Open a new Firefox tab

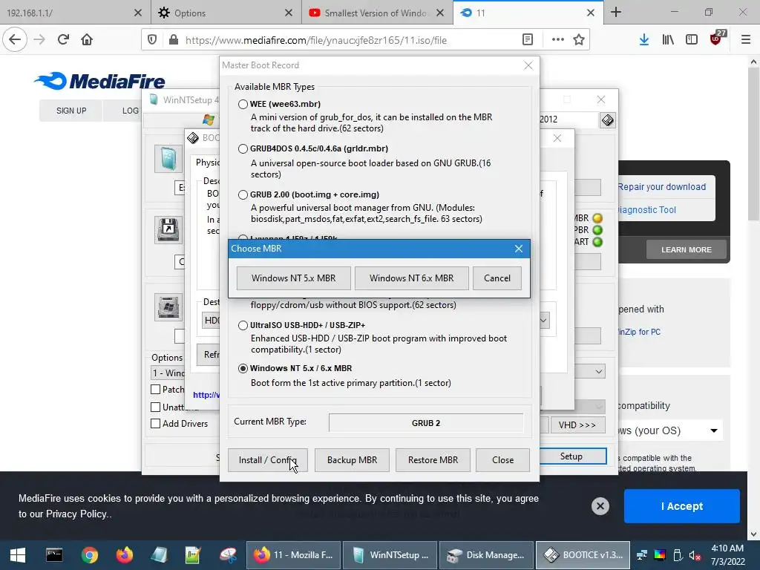click(x=616, y=13)
